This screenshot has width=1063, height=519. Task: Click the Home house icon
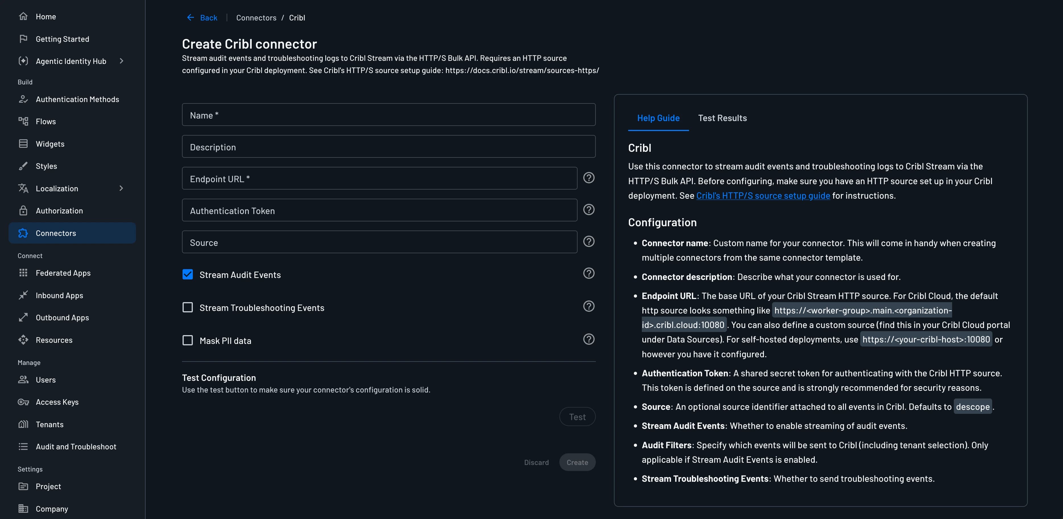pyautogui.click(x=23, y=16)
